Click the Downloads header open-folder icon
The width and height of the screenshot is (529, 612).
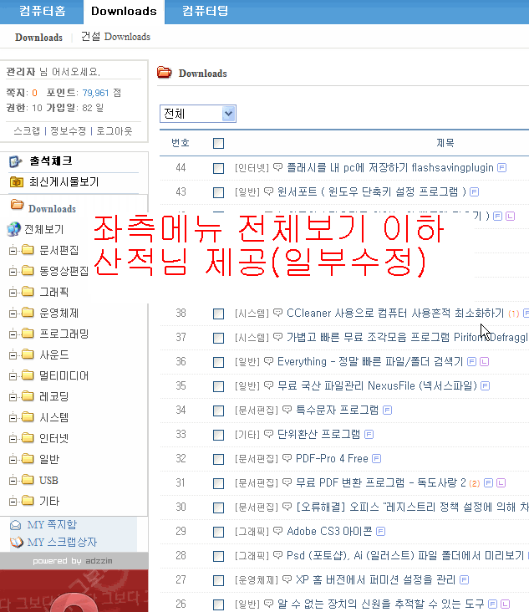(x=165, y=72)
